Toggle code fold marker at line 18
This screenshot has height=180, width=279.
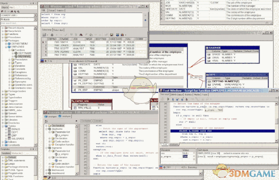click(x=89, y=131)
